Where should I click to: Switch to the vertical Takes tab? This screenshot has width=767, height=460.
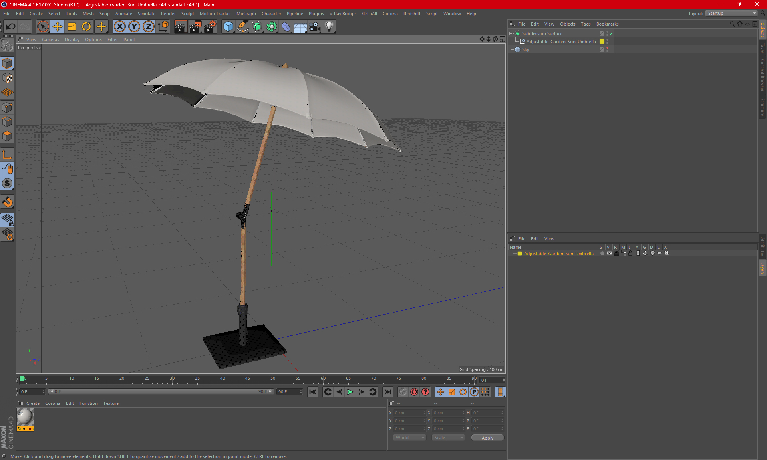tap(762, 48)
